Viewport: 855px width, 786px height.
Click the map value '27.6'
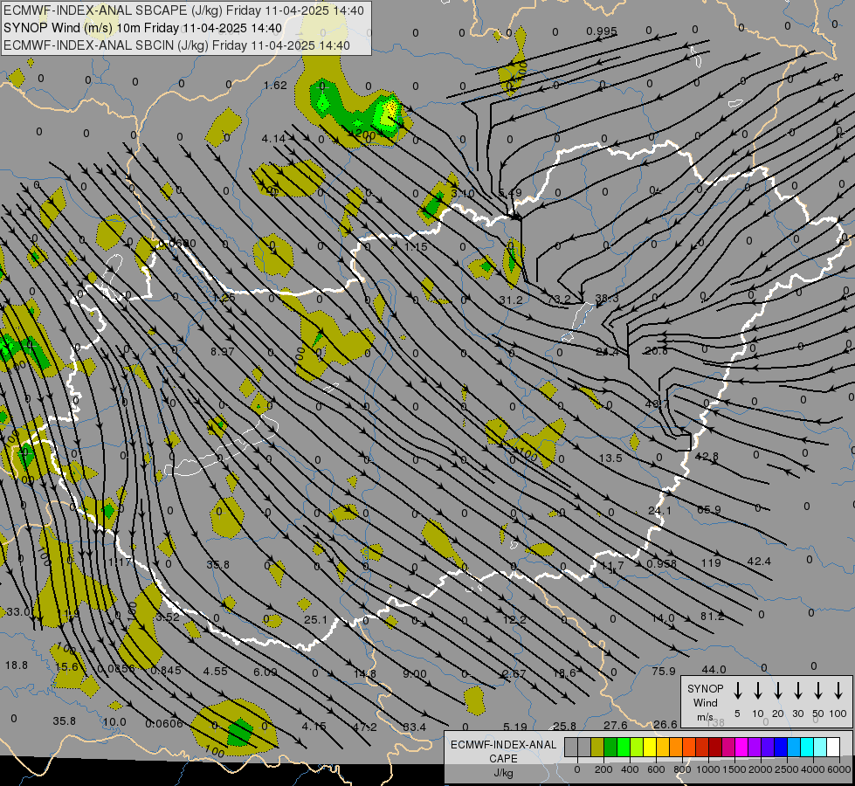click(615, 726)
